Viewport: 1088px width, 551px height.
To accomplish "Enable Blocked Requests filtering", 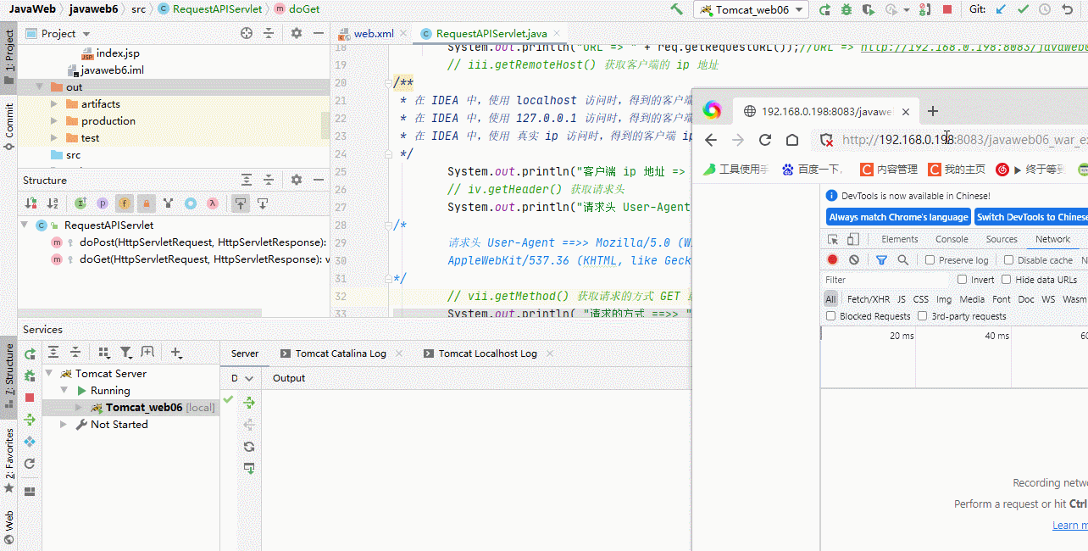I will point(830,314).
